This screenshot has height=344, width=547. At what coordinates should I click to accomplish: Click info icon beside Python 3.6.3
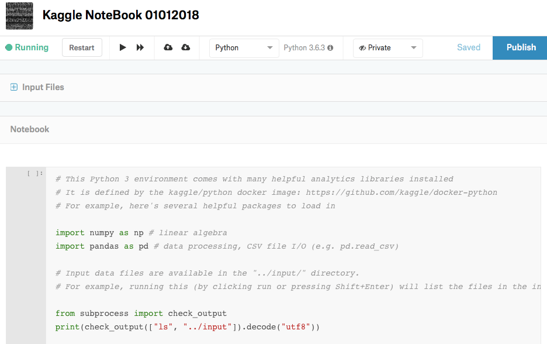click(x=330, y=48)
